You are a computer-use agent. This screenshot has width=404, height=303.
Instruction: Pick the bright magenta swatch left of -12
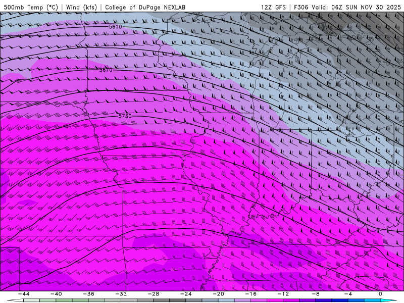click(275, 300)
